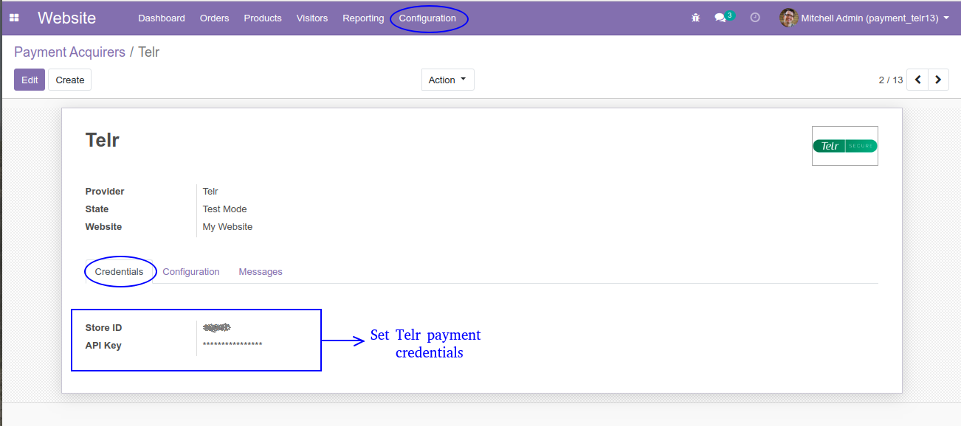Switch to the Credentials tab
Image resolution: width=961 pixels, height=426 pixels.
[120, 271]
